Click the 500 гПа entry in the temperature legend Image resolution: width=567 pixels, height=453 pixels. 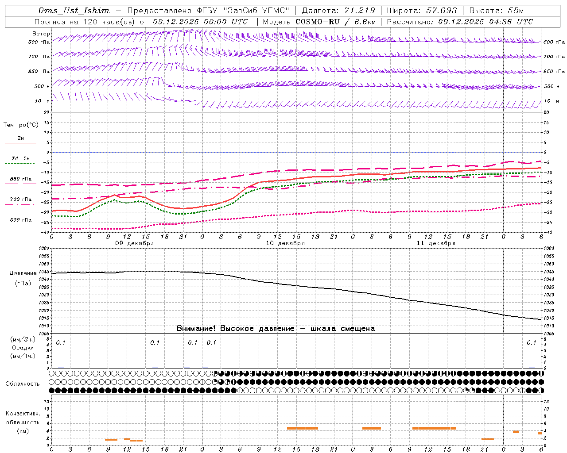click(20, 220)
